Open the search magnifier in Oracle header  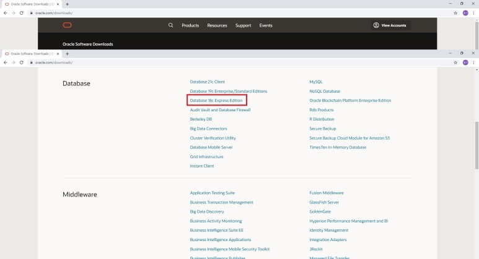171,25
